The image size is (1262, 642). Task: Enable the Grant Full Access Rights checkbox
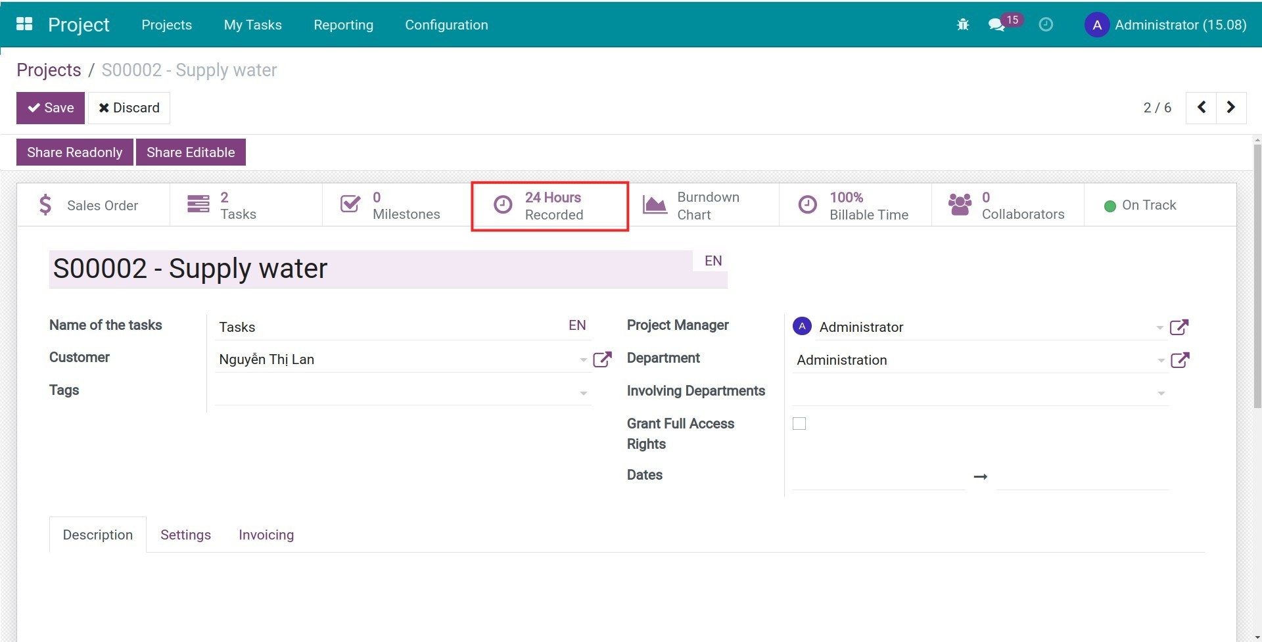(799, 423)
